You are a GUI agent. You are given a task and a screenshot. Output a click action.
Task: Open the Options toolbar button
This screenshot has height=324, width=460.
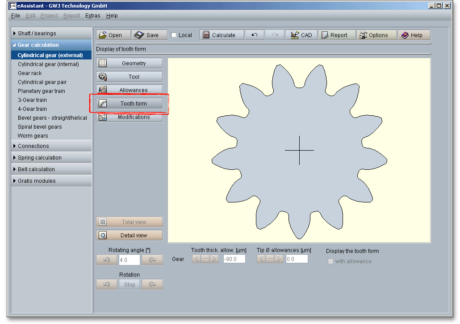(376, 35)
